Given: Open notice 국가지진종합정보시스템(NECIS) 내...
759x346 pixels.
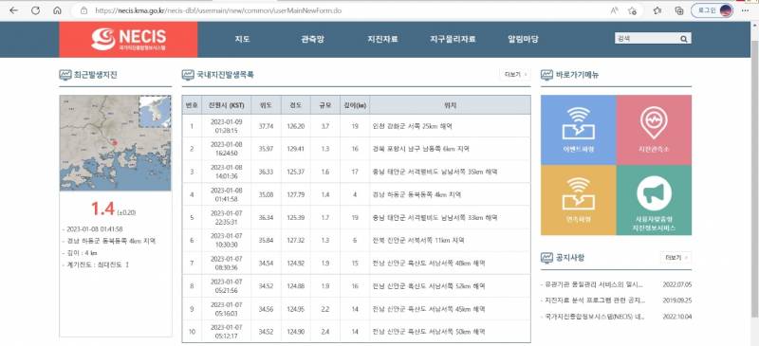Looking at the screenshot, I should click(x=594, y=317).
